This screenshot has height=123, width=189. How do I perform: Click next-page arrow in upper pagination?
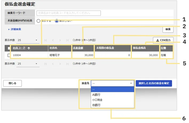[60, 40]
